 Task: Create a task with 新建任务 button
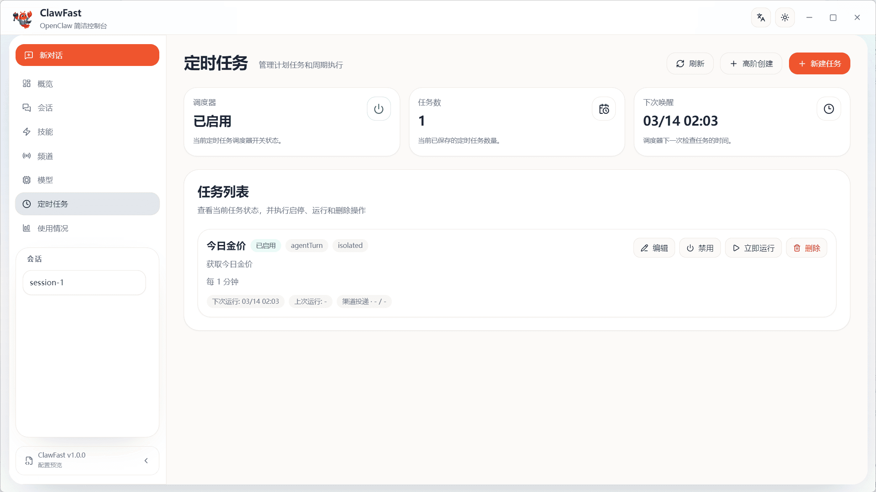(x=819, y=63)
